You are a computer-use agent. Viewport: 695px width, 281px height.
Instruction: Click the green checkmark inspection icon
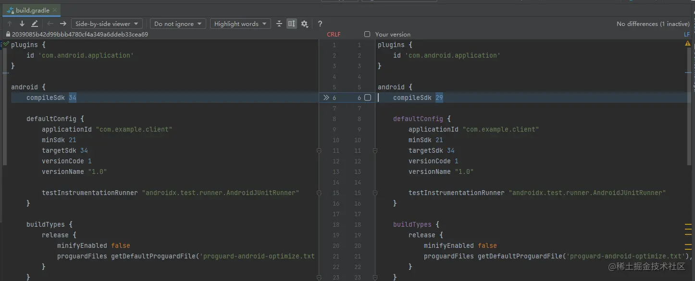pyautogui.click(x=6, y=44)
